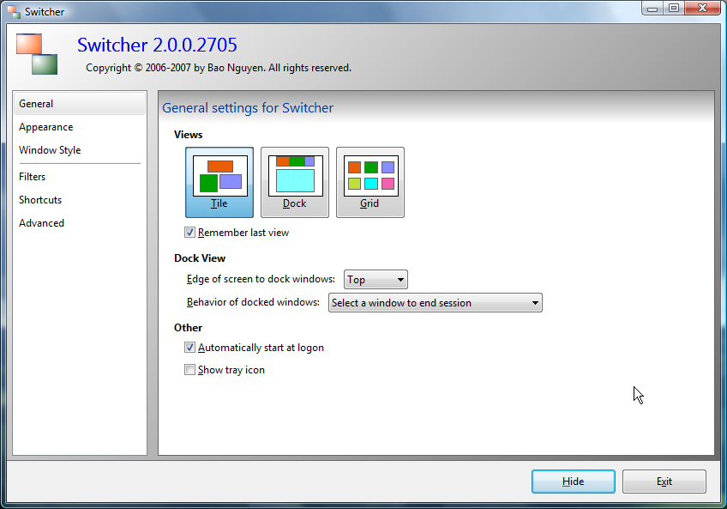727x509 pixels.
Task: Minimize the Switcher window
Action: pos(652,9)
